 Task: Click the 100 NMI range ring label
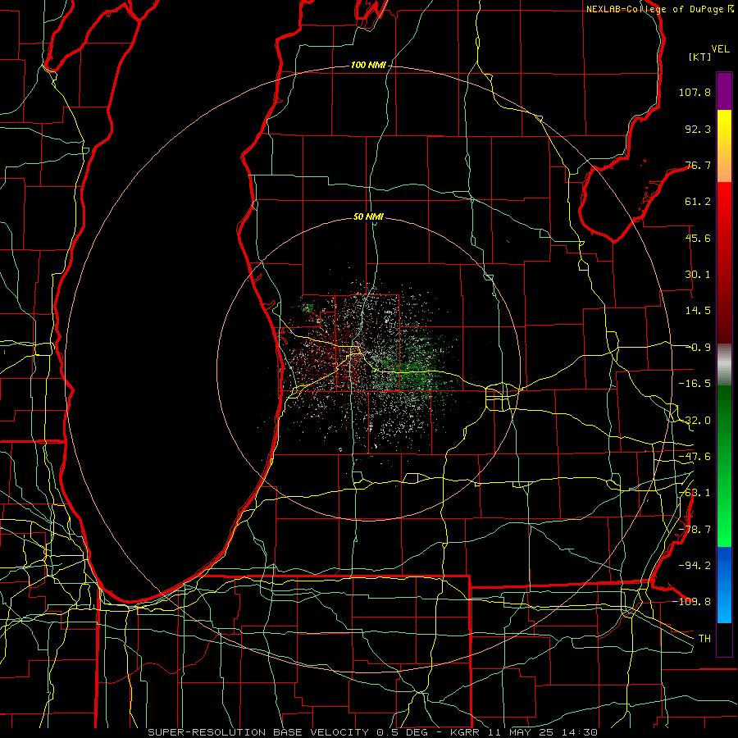tap(368, 65)
